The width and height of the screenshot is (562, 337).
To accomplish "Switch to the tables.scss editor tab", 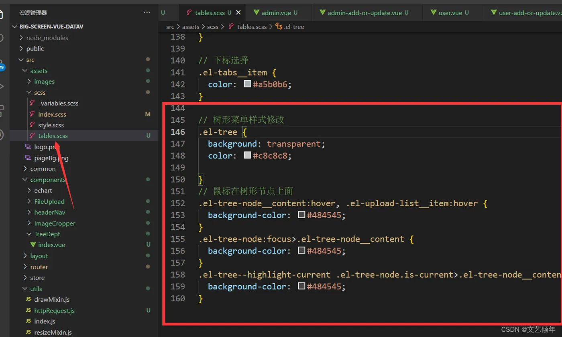I will [x=213, y=13].
